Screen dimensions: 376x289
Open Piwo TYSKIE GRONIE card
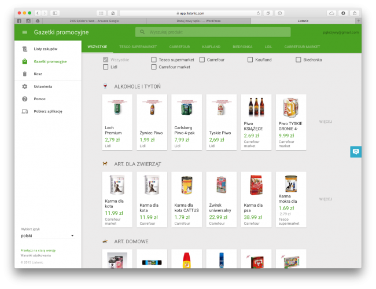pyautogui.click(x=291, y=122)
